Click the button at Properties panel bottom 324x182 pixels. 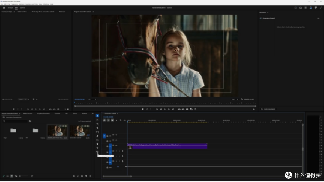[x=268, y=109]
